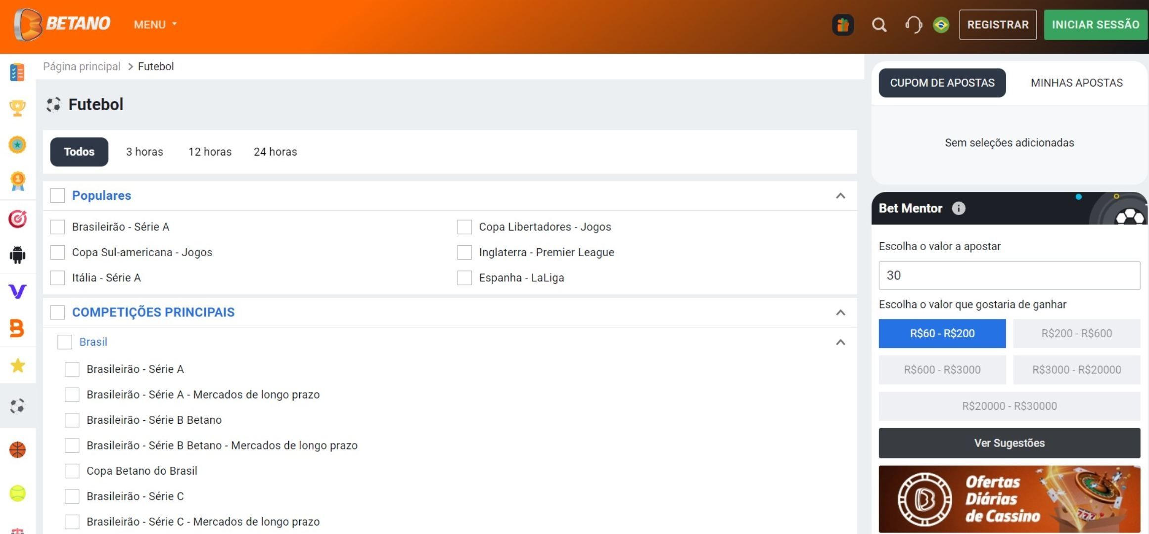This screenshot has height=534, width=1149.
Task: Click the Bet Mentor info icon
Action: click(x=959, y=208)
